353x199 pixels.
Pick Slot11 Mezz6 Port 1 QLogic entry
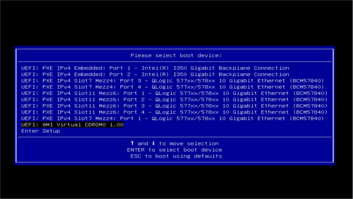(175, 93)
